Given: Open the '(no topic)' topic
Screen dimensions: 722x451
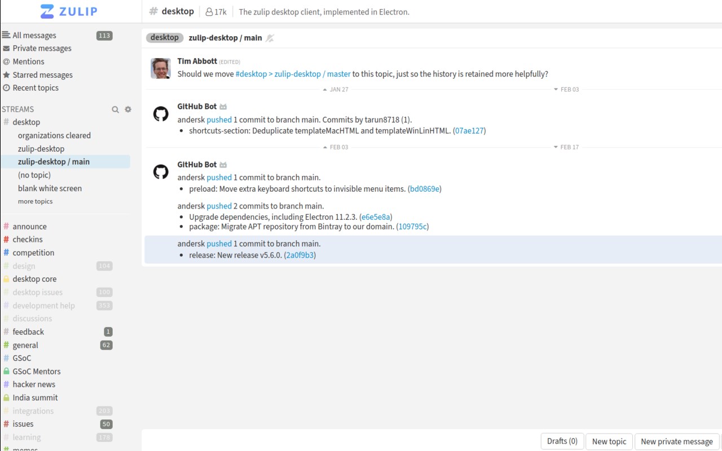Looking at the screenshot, I should (34, 175).
